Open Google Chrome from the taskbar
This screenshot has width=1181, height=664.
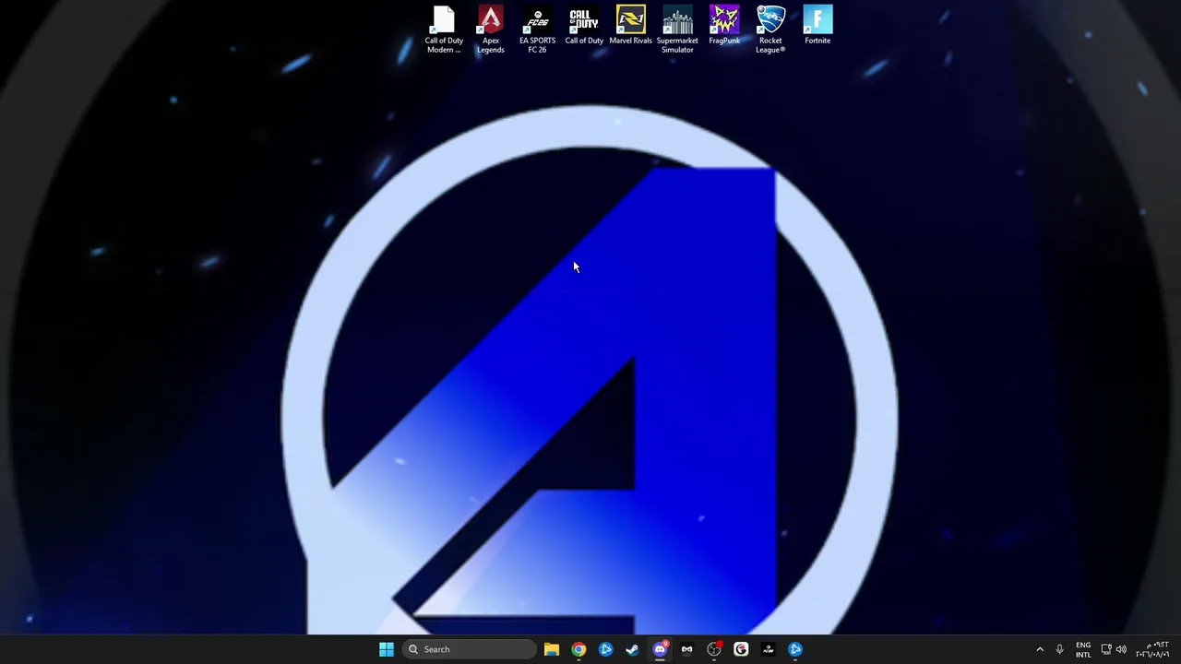pyautogui.click(x=579, y=649)
